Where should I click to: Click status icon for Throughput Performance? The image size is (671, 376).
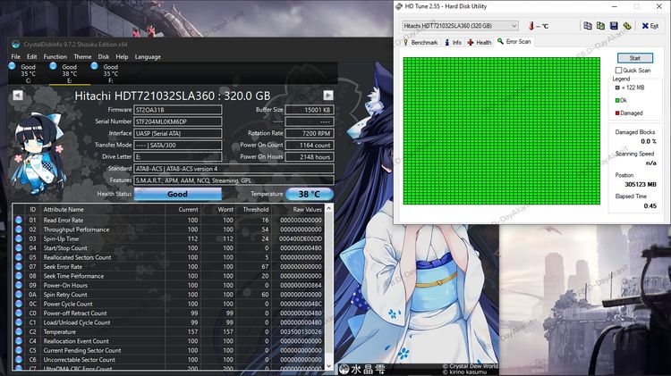[x=19, y=230]
